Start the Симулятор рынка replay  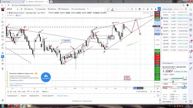pos(78,9)
